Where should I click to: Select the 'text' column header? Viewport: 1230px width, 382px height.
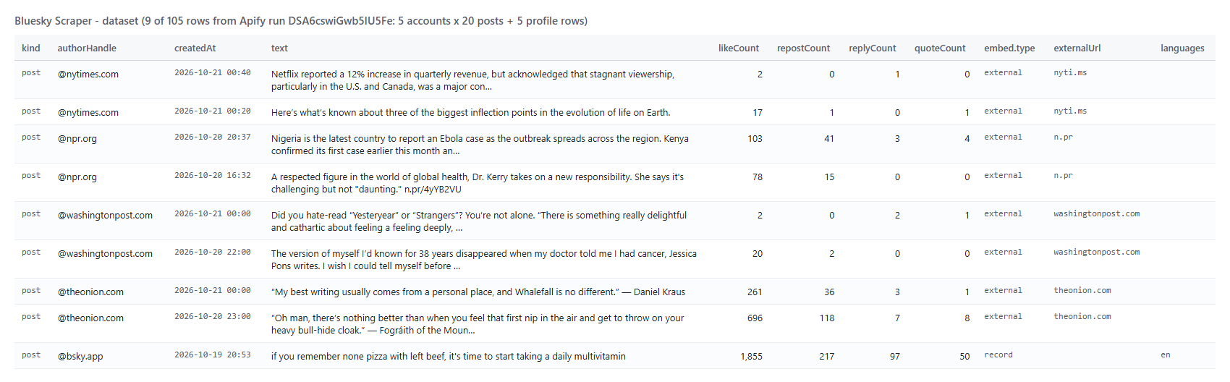(x=279, y=48)
